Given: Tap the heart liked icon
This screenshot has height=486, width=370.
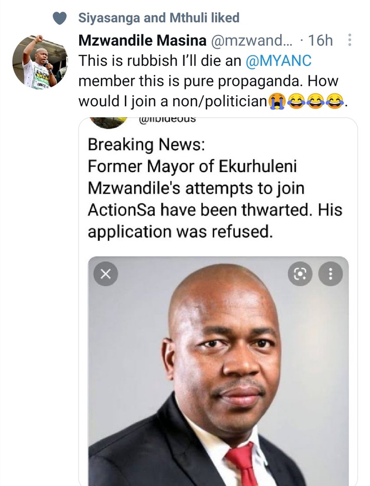Looking at the screenshot, I should pyautogui.click(x=60, y=18).
